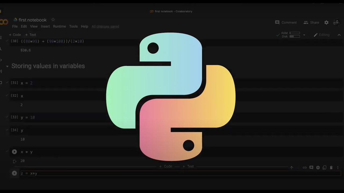Screen dimensions: 344x193
Task: Move the selected cell up
Action: [292, 168]
